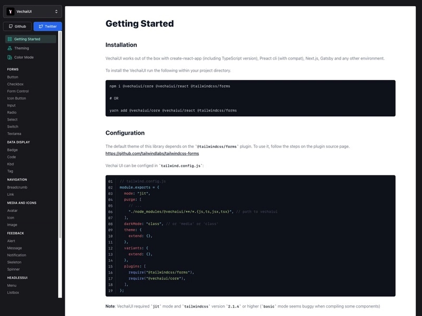Viewport: 422px width, 316px height.
Task: Click the MEDIA AND ICONS section label
Action: click(x=22, y=203)
